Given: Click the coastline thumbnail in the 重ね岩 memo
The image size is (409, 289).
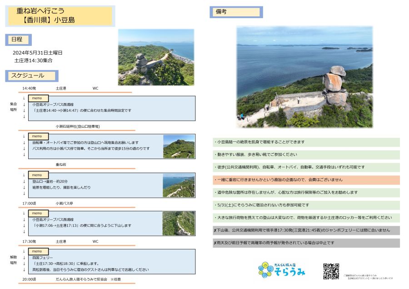Looking at the screenshot, I should click(x=179, y=185).
